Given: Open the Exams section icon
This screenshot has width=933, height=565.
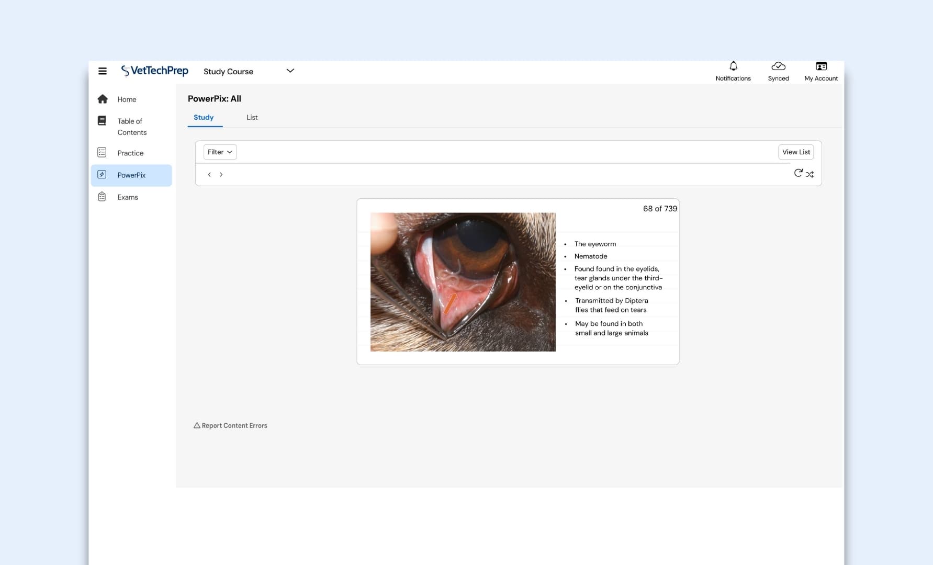Looking at the screenshot, I should 103,196.
